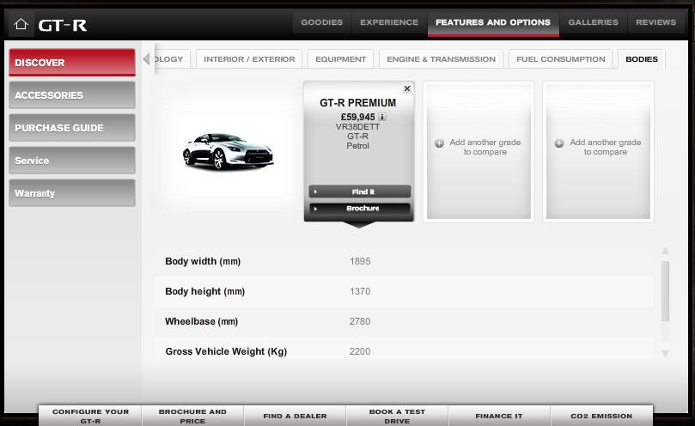Click the Brochure button

(360, 209)
